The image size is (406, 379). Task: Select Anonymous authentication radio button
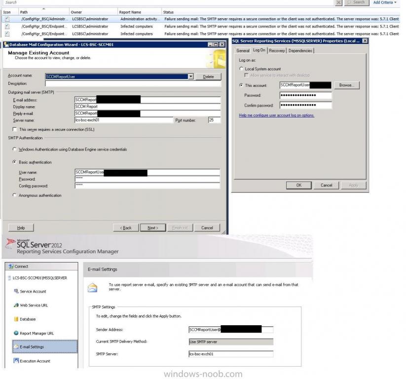[14, 195]
